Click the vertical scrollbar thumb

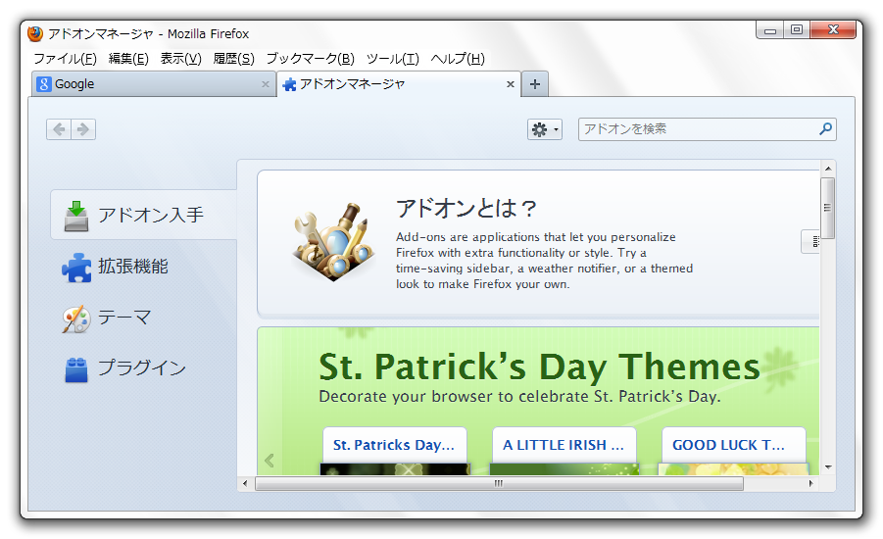click(x=828, y=208)
